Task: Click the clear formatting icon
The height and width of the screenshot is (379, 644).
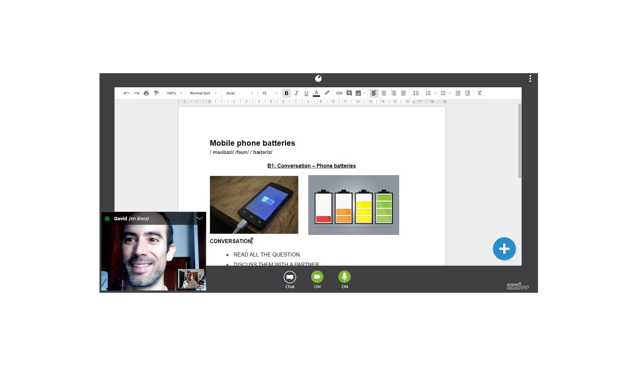Action: [x=480, y=93]
